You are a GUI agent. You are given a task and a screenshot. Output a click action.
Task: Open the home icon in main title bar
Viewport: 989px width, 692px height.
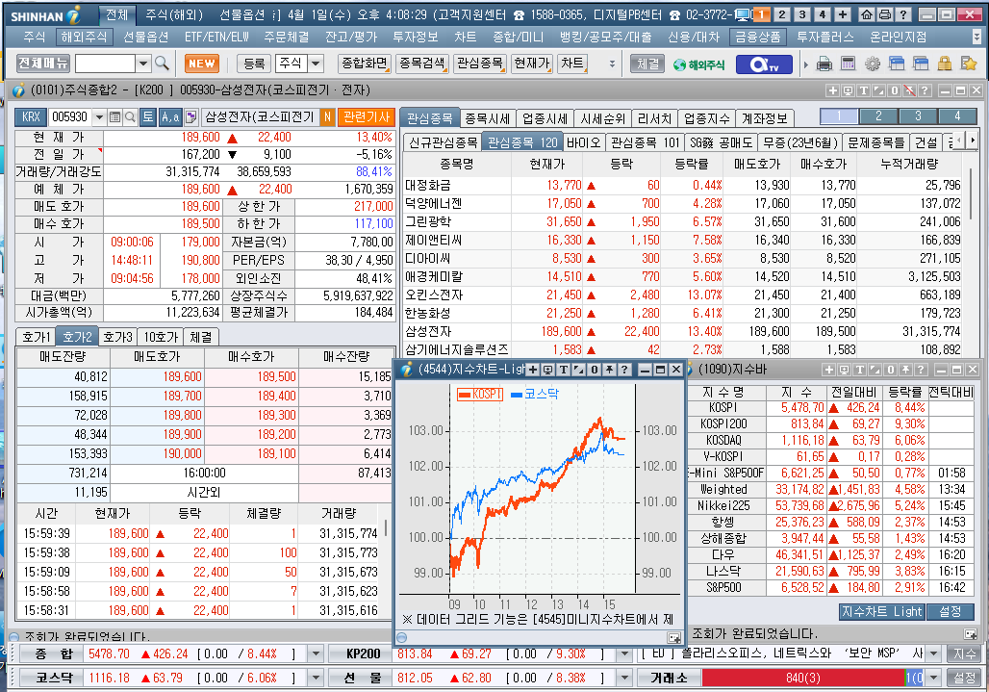[867, 14]
